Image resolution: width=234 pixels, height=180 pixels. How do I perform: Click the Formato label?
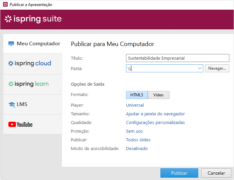pos(80,95)
